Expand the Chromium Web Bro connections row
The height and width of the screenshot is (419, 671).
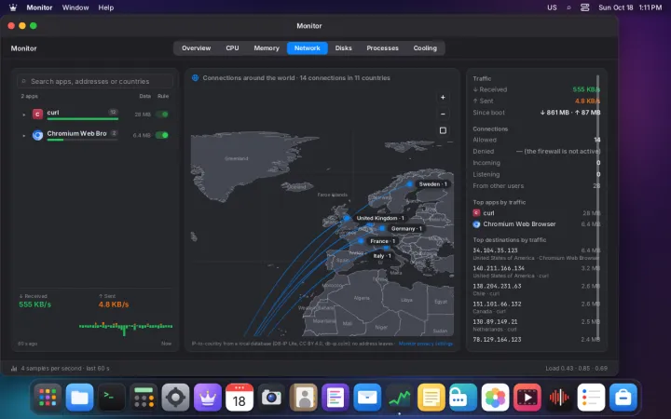pyautogui.click(x=24, y=136)
